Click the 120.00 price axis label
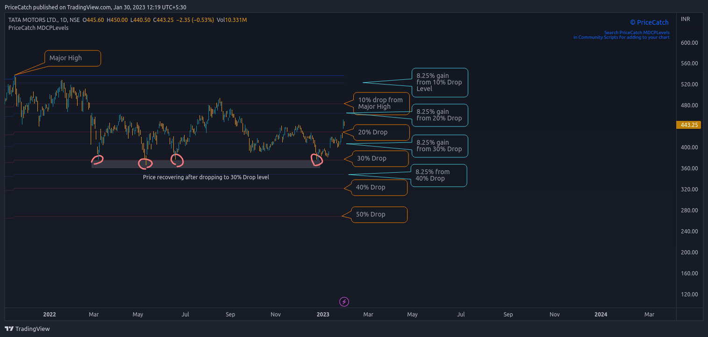The height and width of the screenshot is (337, 708). [x=689, y=295]
